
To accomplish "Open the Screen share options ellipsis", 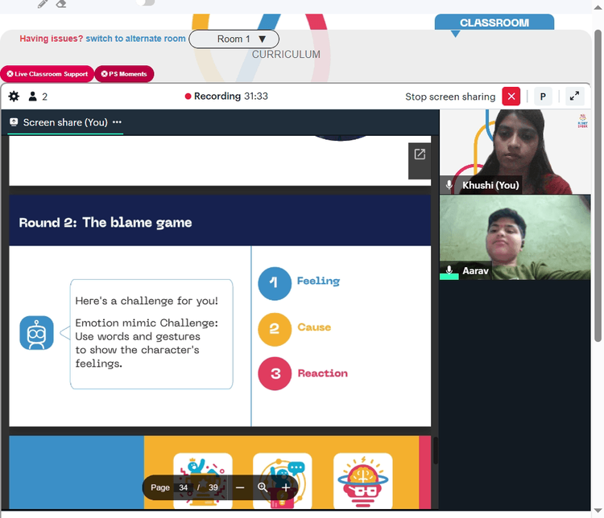I will [x=117, y=122].
